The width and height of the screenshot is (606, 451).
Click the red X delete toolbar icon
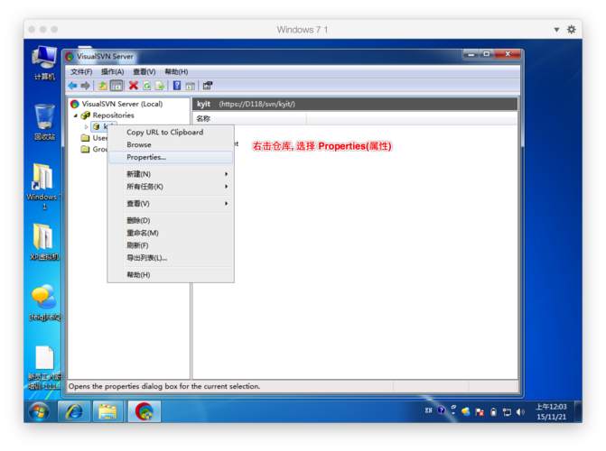134,86
